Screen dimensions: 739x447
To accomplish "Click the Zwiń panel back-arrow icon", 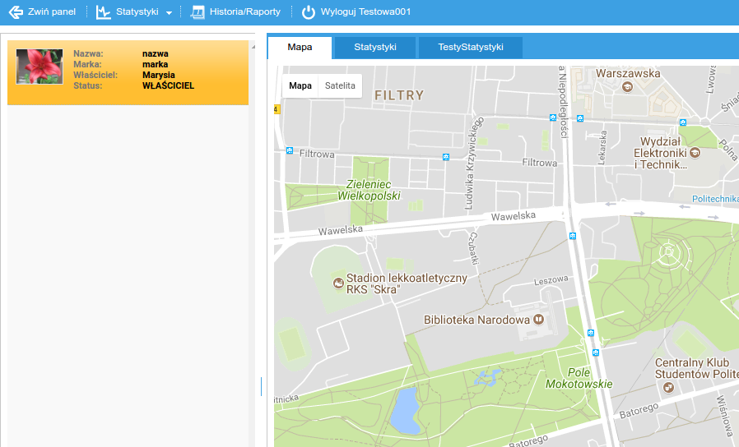I will (x=15, y=12).
